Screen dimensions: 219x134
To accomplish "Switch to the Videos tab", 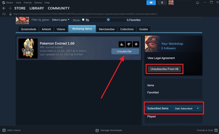I will pos(61,29).
